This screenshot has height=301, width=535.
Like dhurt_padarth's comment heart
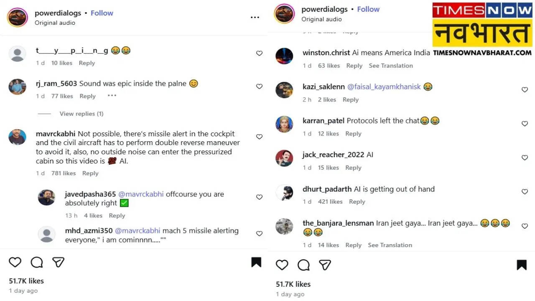[x=525, y=191]
